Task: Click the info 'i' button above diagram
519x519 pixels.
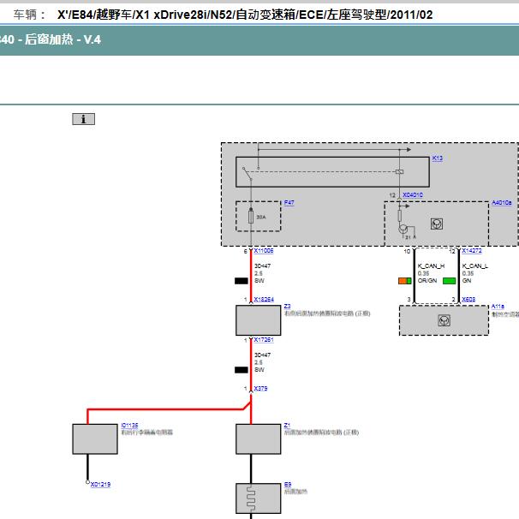Action: [x=83, y=119]
